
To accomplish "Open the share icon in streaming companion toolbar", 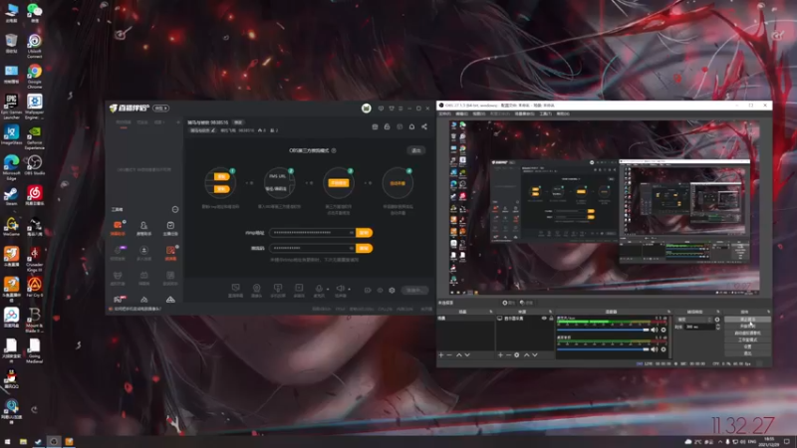I will (x=424, y=127).
